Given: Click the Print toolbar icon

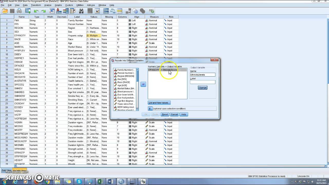Looking at the screenshot, I should click(x=19, y=11).
